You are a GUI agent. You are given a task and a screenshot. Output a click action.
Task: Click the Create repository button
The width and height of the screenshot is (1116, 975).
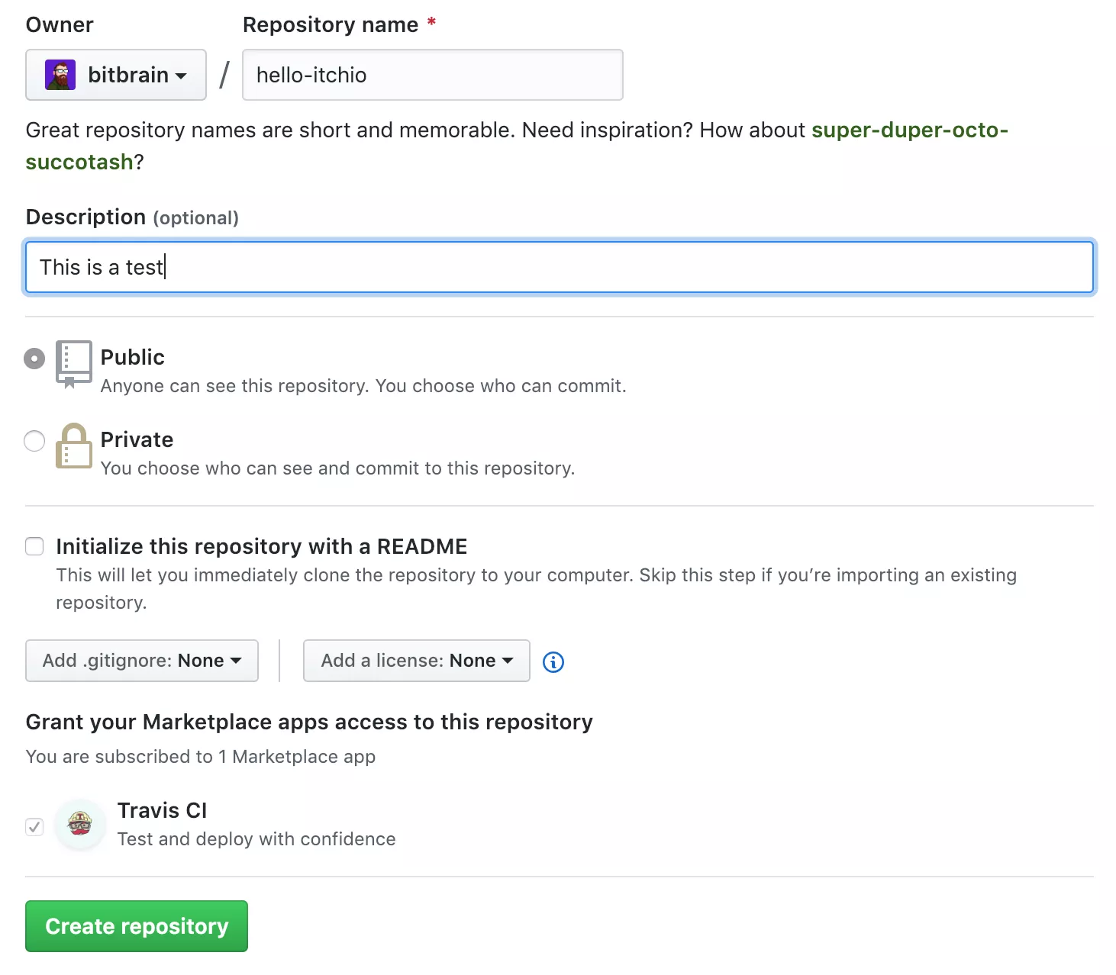coord(137,926)
